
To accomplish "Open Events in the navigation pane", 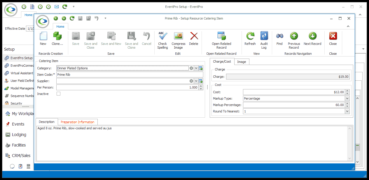I will click(x=18, y=124).
